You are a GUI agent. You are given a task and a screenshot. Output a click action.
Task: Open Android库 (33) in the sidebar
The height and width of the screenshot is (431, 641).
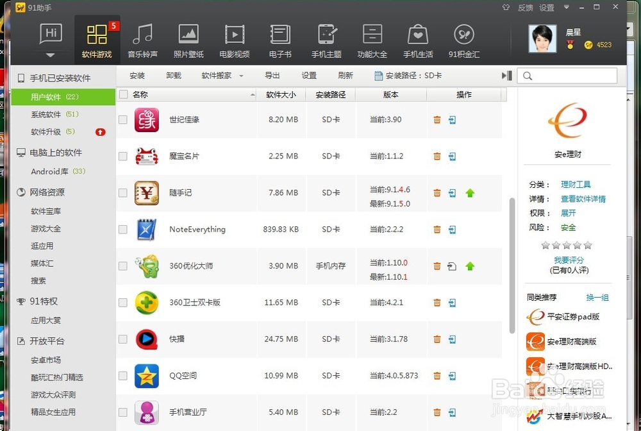pos(58,171)
